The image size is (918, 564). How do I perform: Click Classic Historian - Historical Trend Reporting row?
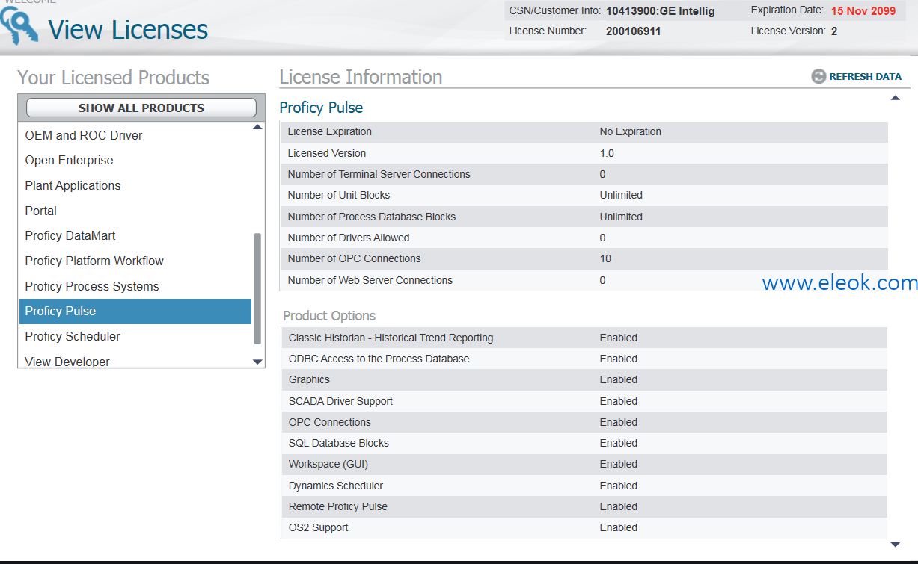tap(584, 338)
